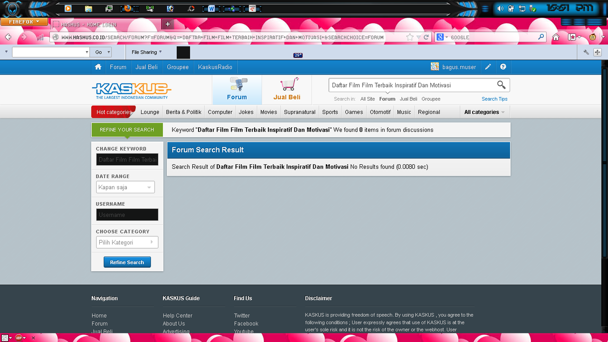The image size is (608, 342).
Task: Click the volume speaker tray icon
Action: (x=500, y=9)
